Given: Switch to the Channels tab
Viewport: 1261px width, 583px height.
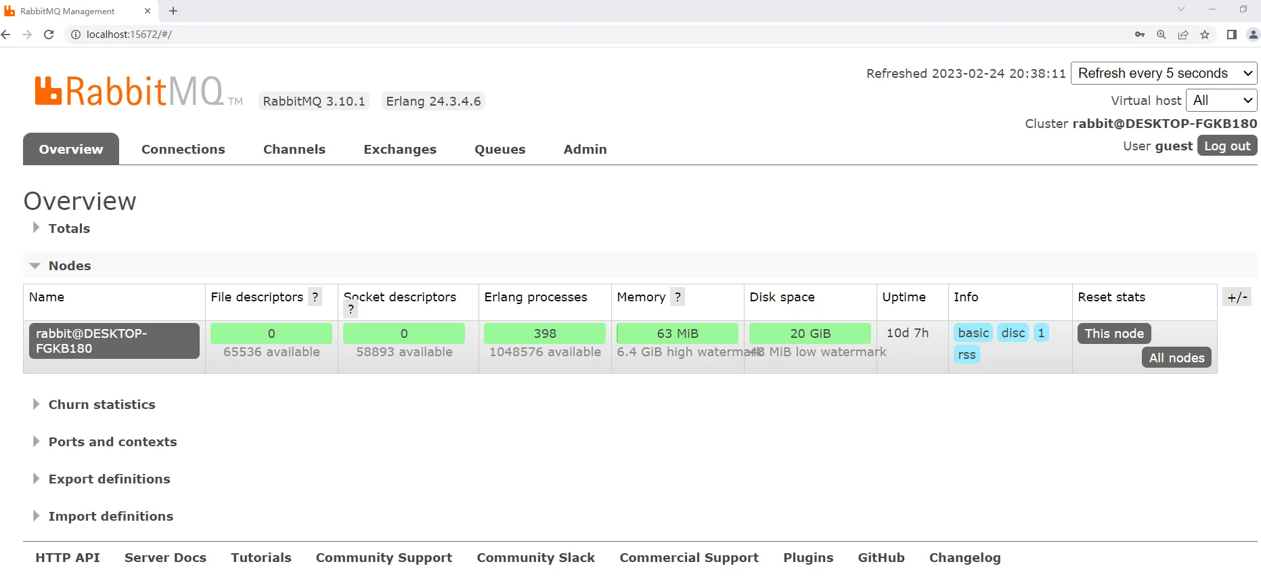Looking at the screenshot, I should pyautogui.click(x=294, y=149).
